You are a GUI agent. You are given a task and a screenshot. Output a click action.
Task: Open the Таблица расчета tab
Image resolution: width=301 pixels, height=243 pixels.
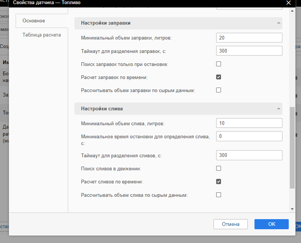click(42, 35)
